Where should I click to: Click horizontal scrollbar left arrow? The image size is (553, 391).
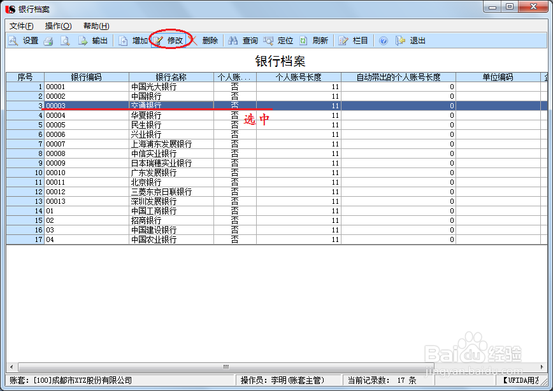tap(11, 367)
